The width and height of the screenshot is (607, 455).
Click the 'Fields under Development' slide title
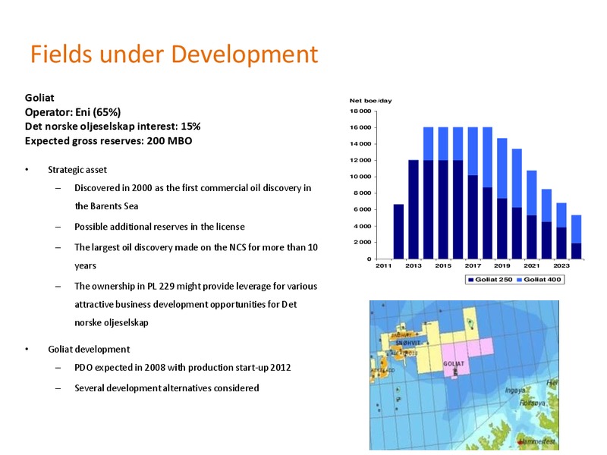[x=175, y=54]
